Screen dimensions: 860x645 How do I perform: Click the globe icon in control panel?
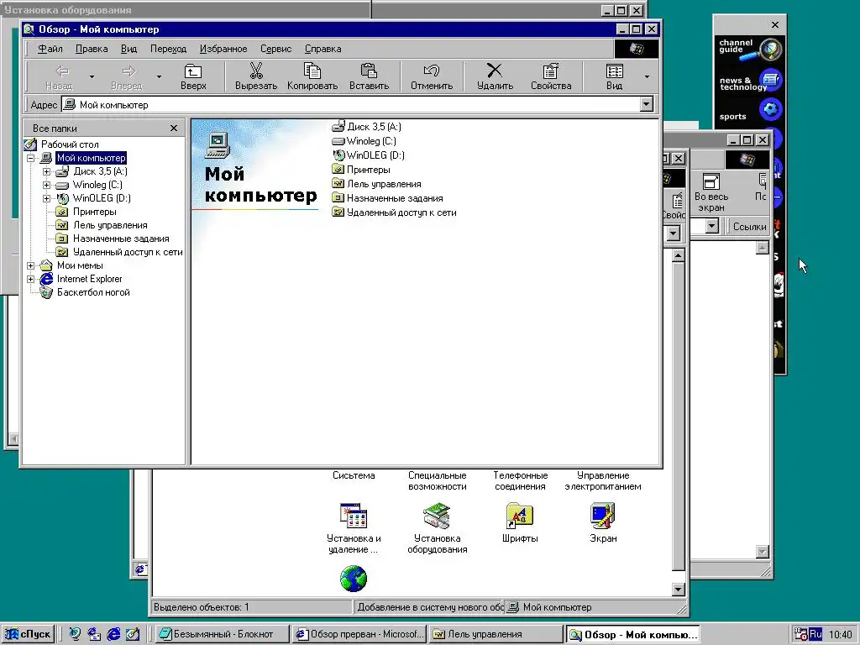(x=354, y=579)
